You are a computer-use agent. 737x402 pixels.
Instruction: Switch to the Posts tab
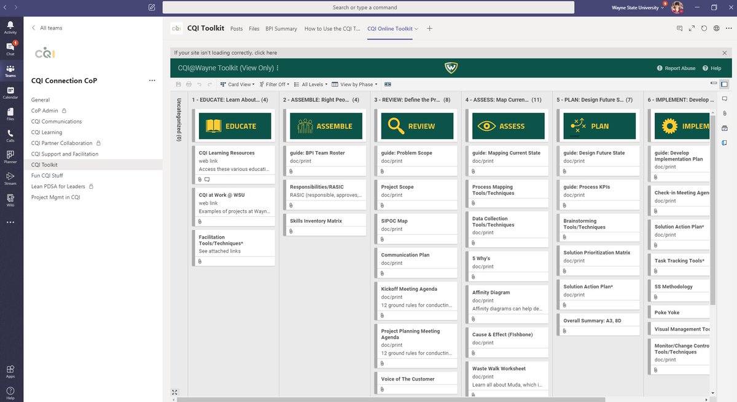[236, 28]
